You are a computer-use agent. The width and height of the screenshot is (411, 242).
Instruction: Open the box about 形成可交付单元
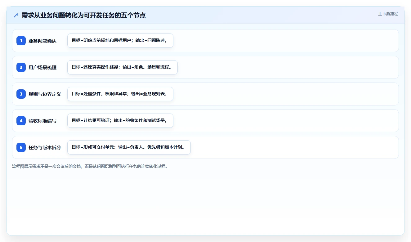pyautogui.click(x=129, y=147)
